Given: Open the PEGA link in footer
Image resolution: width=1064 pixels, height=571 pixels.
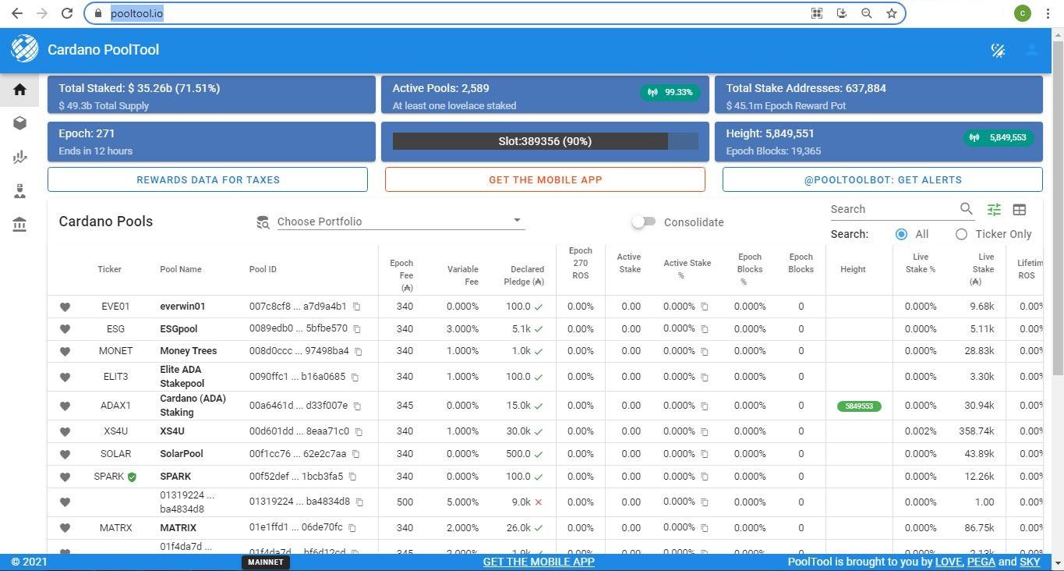Looking at the screenshot, I should click(981, 562).
